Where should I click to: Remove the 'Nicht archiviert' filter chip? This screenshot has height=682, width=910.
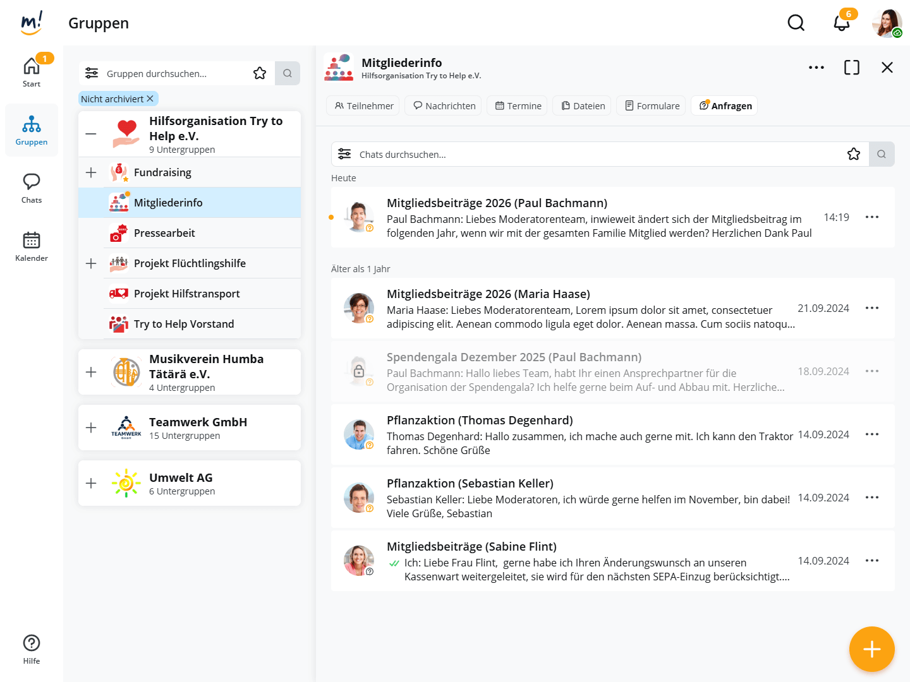[150, 99]
